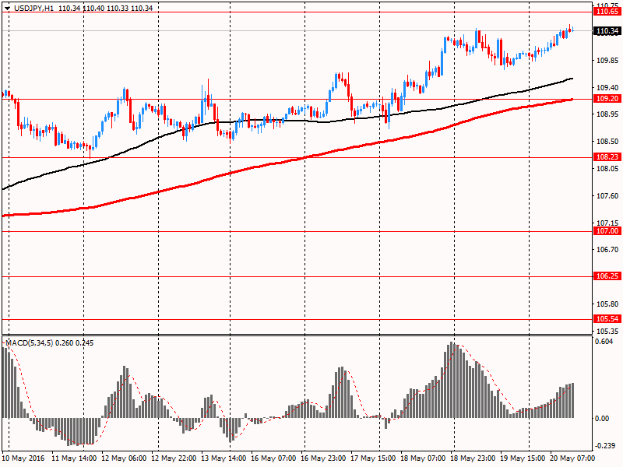Select the 11 May 14:00 time label

click(75, 459)
